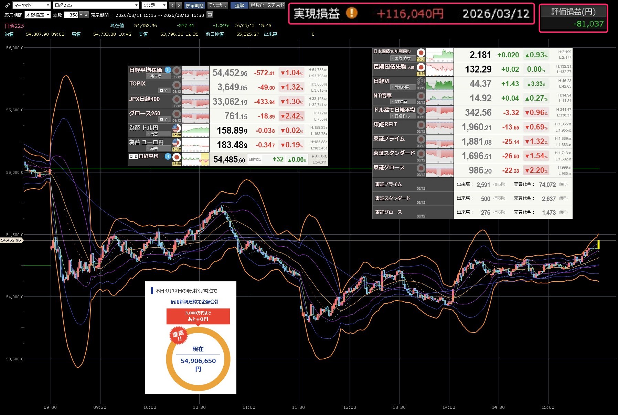Viewport: 618px width, 415px height.
Task: Click the X icon next to 日経平均株価
Action: tap(168, 70)
